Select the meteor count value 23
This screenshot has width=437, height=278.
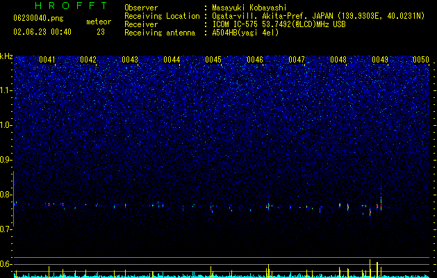[101, 32]
